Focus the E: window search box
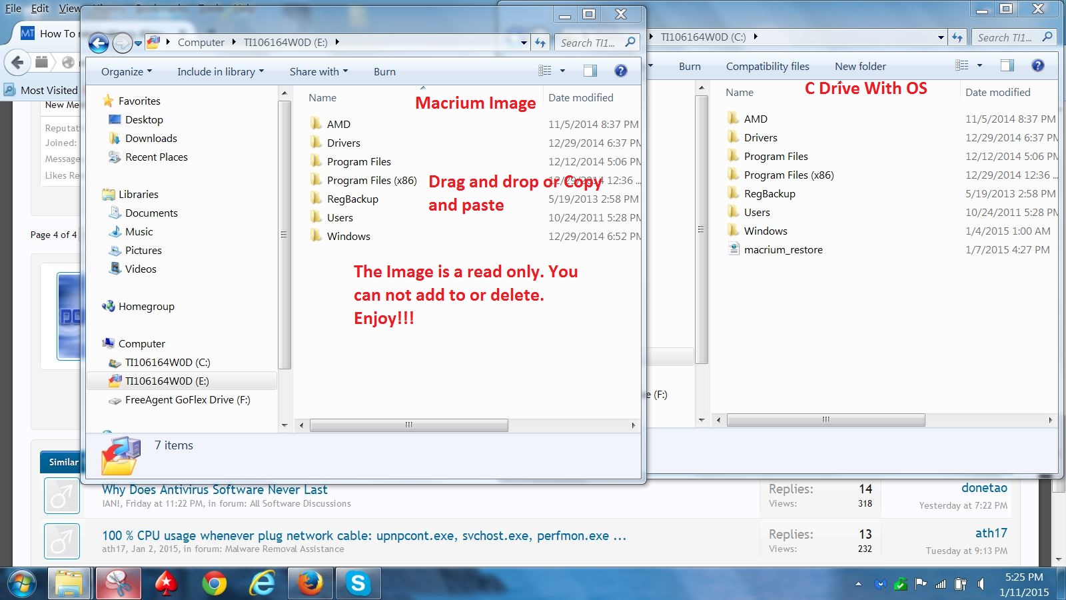This screenshot has width=1066, height=600. click(x=597, y=43)
